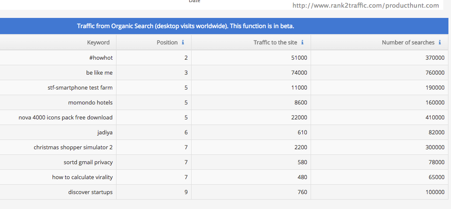451x209 pixels.
Task: Click traffic value 480
Action: [x=302, y=177]
